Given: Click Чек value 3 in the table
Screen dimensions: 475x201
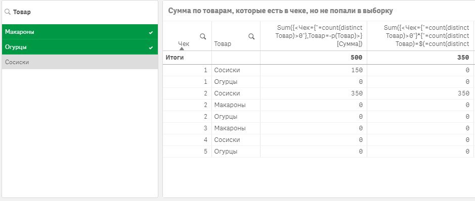Looking at the screenshot, I should [205, 128].
